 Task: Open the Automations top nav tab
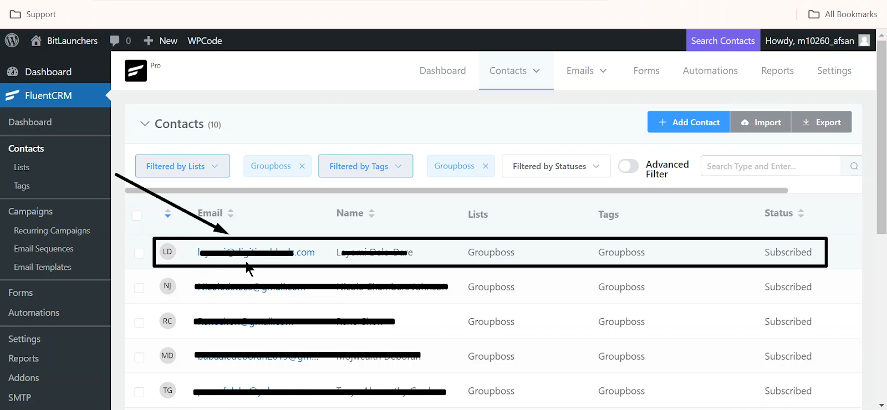pyautogui.click(x=710, y=70)
